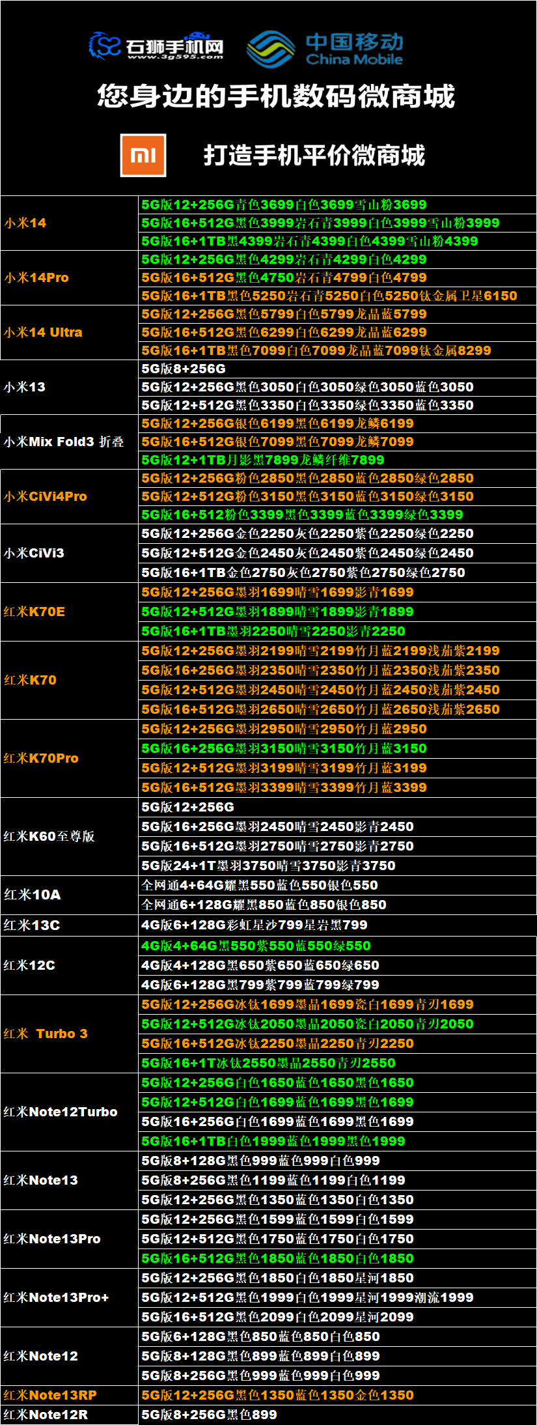Click the 红米Note13Pro model name cell
The image size is (537, 1425).
coord(70,1239)
